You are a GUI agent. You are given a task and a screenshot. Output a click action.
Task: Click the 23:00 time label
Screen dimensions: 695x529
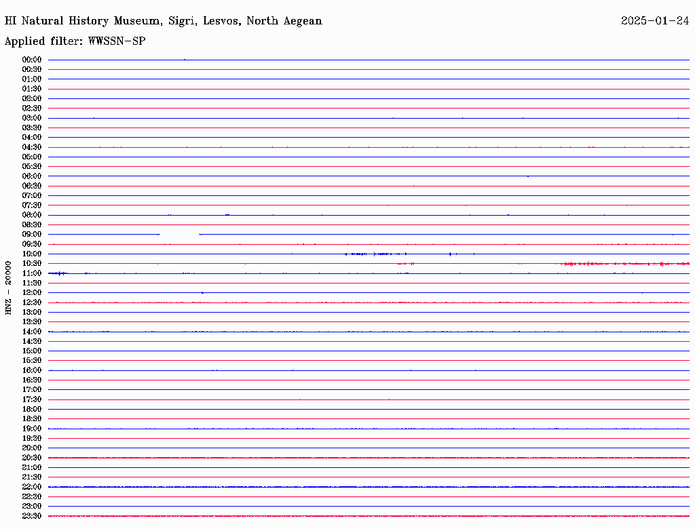coord(32,507)
